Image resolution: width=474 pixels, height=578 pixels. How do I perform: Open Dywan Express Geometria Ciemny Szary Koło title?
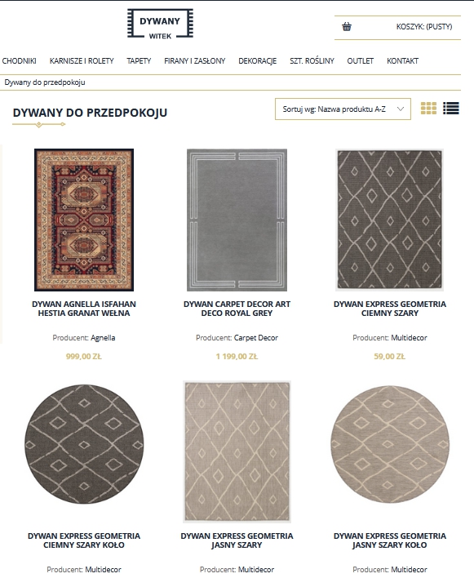tap(84, 540)
